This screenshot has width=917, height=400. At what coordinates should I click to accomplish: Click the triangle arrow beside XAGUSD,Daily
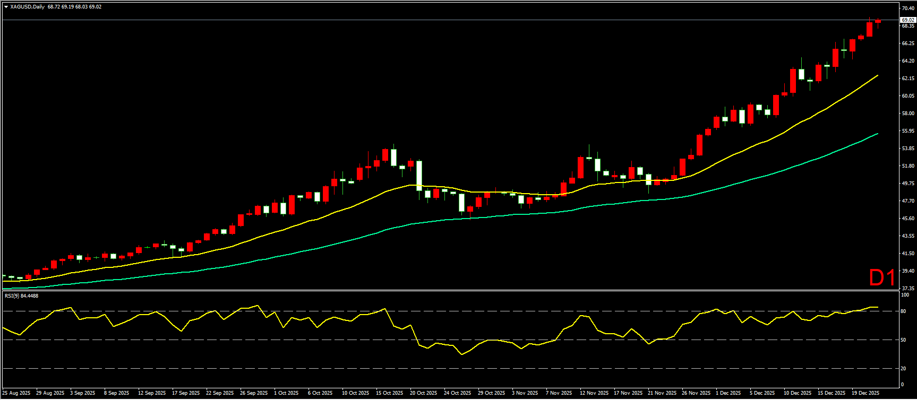[6, 7]
